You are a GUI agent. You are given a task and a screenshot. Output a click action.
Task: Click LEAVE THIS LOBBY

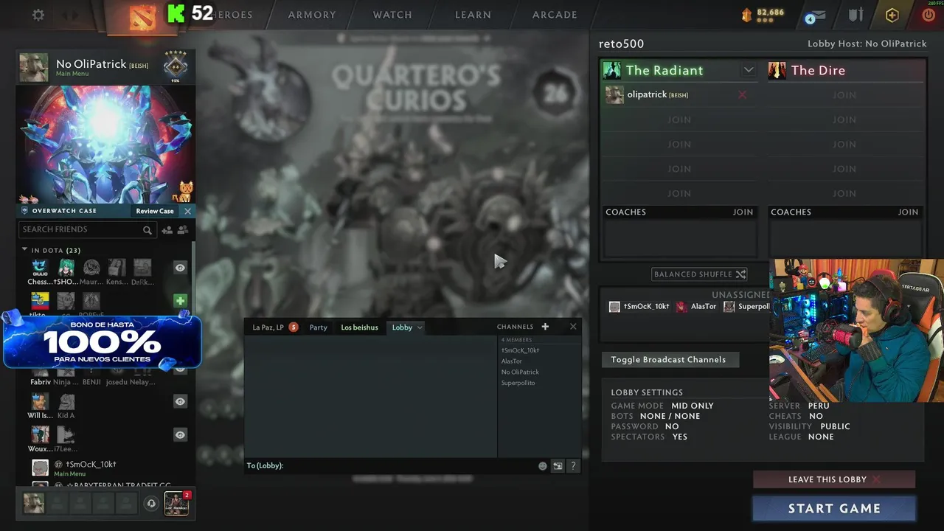pos(834,479)
